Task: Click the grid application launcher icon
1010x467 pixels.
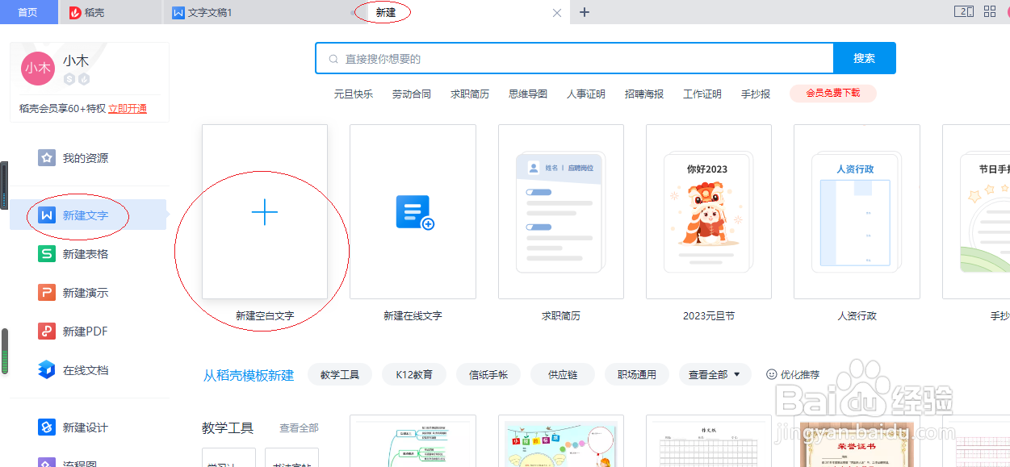Action: click(x=989, y=11)
